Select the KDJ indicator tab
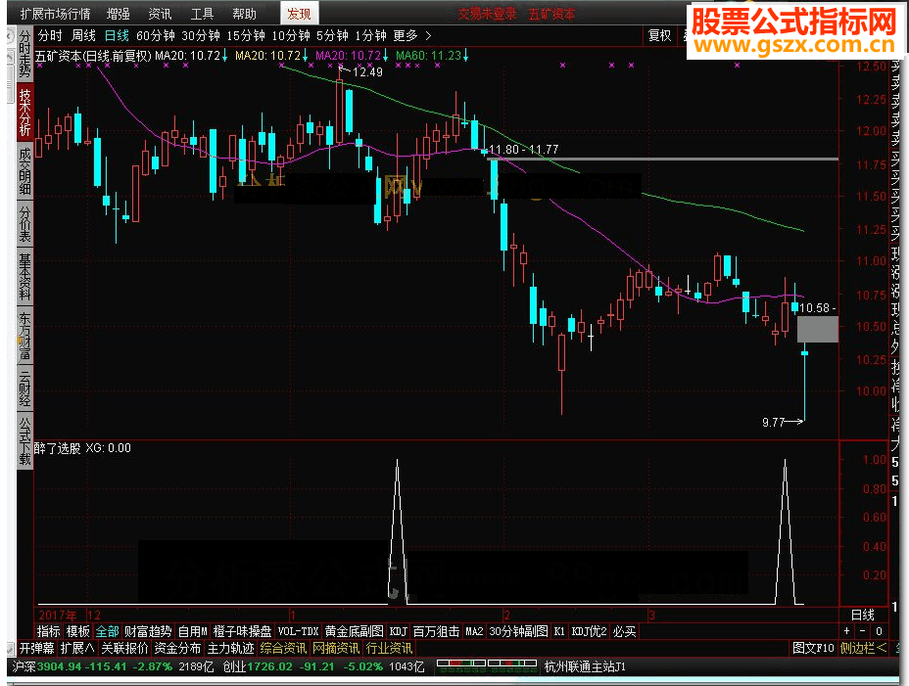This screenshot has width=909, height=686. (x=399, y=631)
